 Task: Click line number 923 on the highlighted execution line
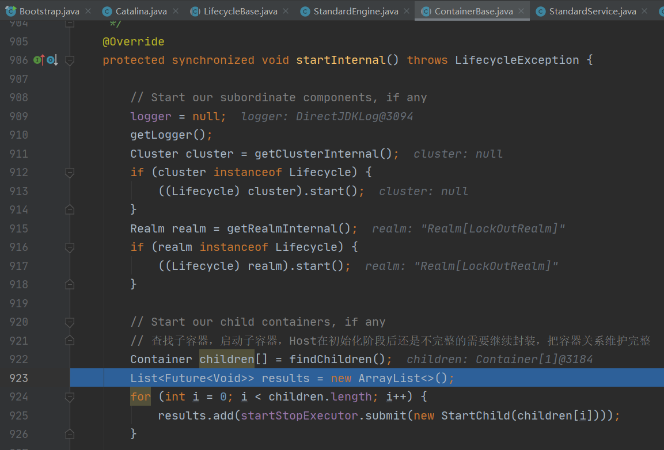pos(18,378)
